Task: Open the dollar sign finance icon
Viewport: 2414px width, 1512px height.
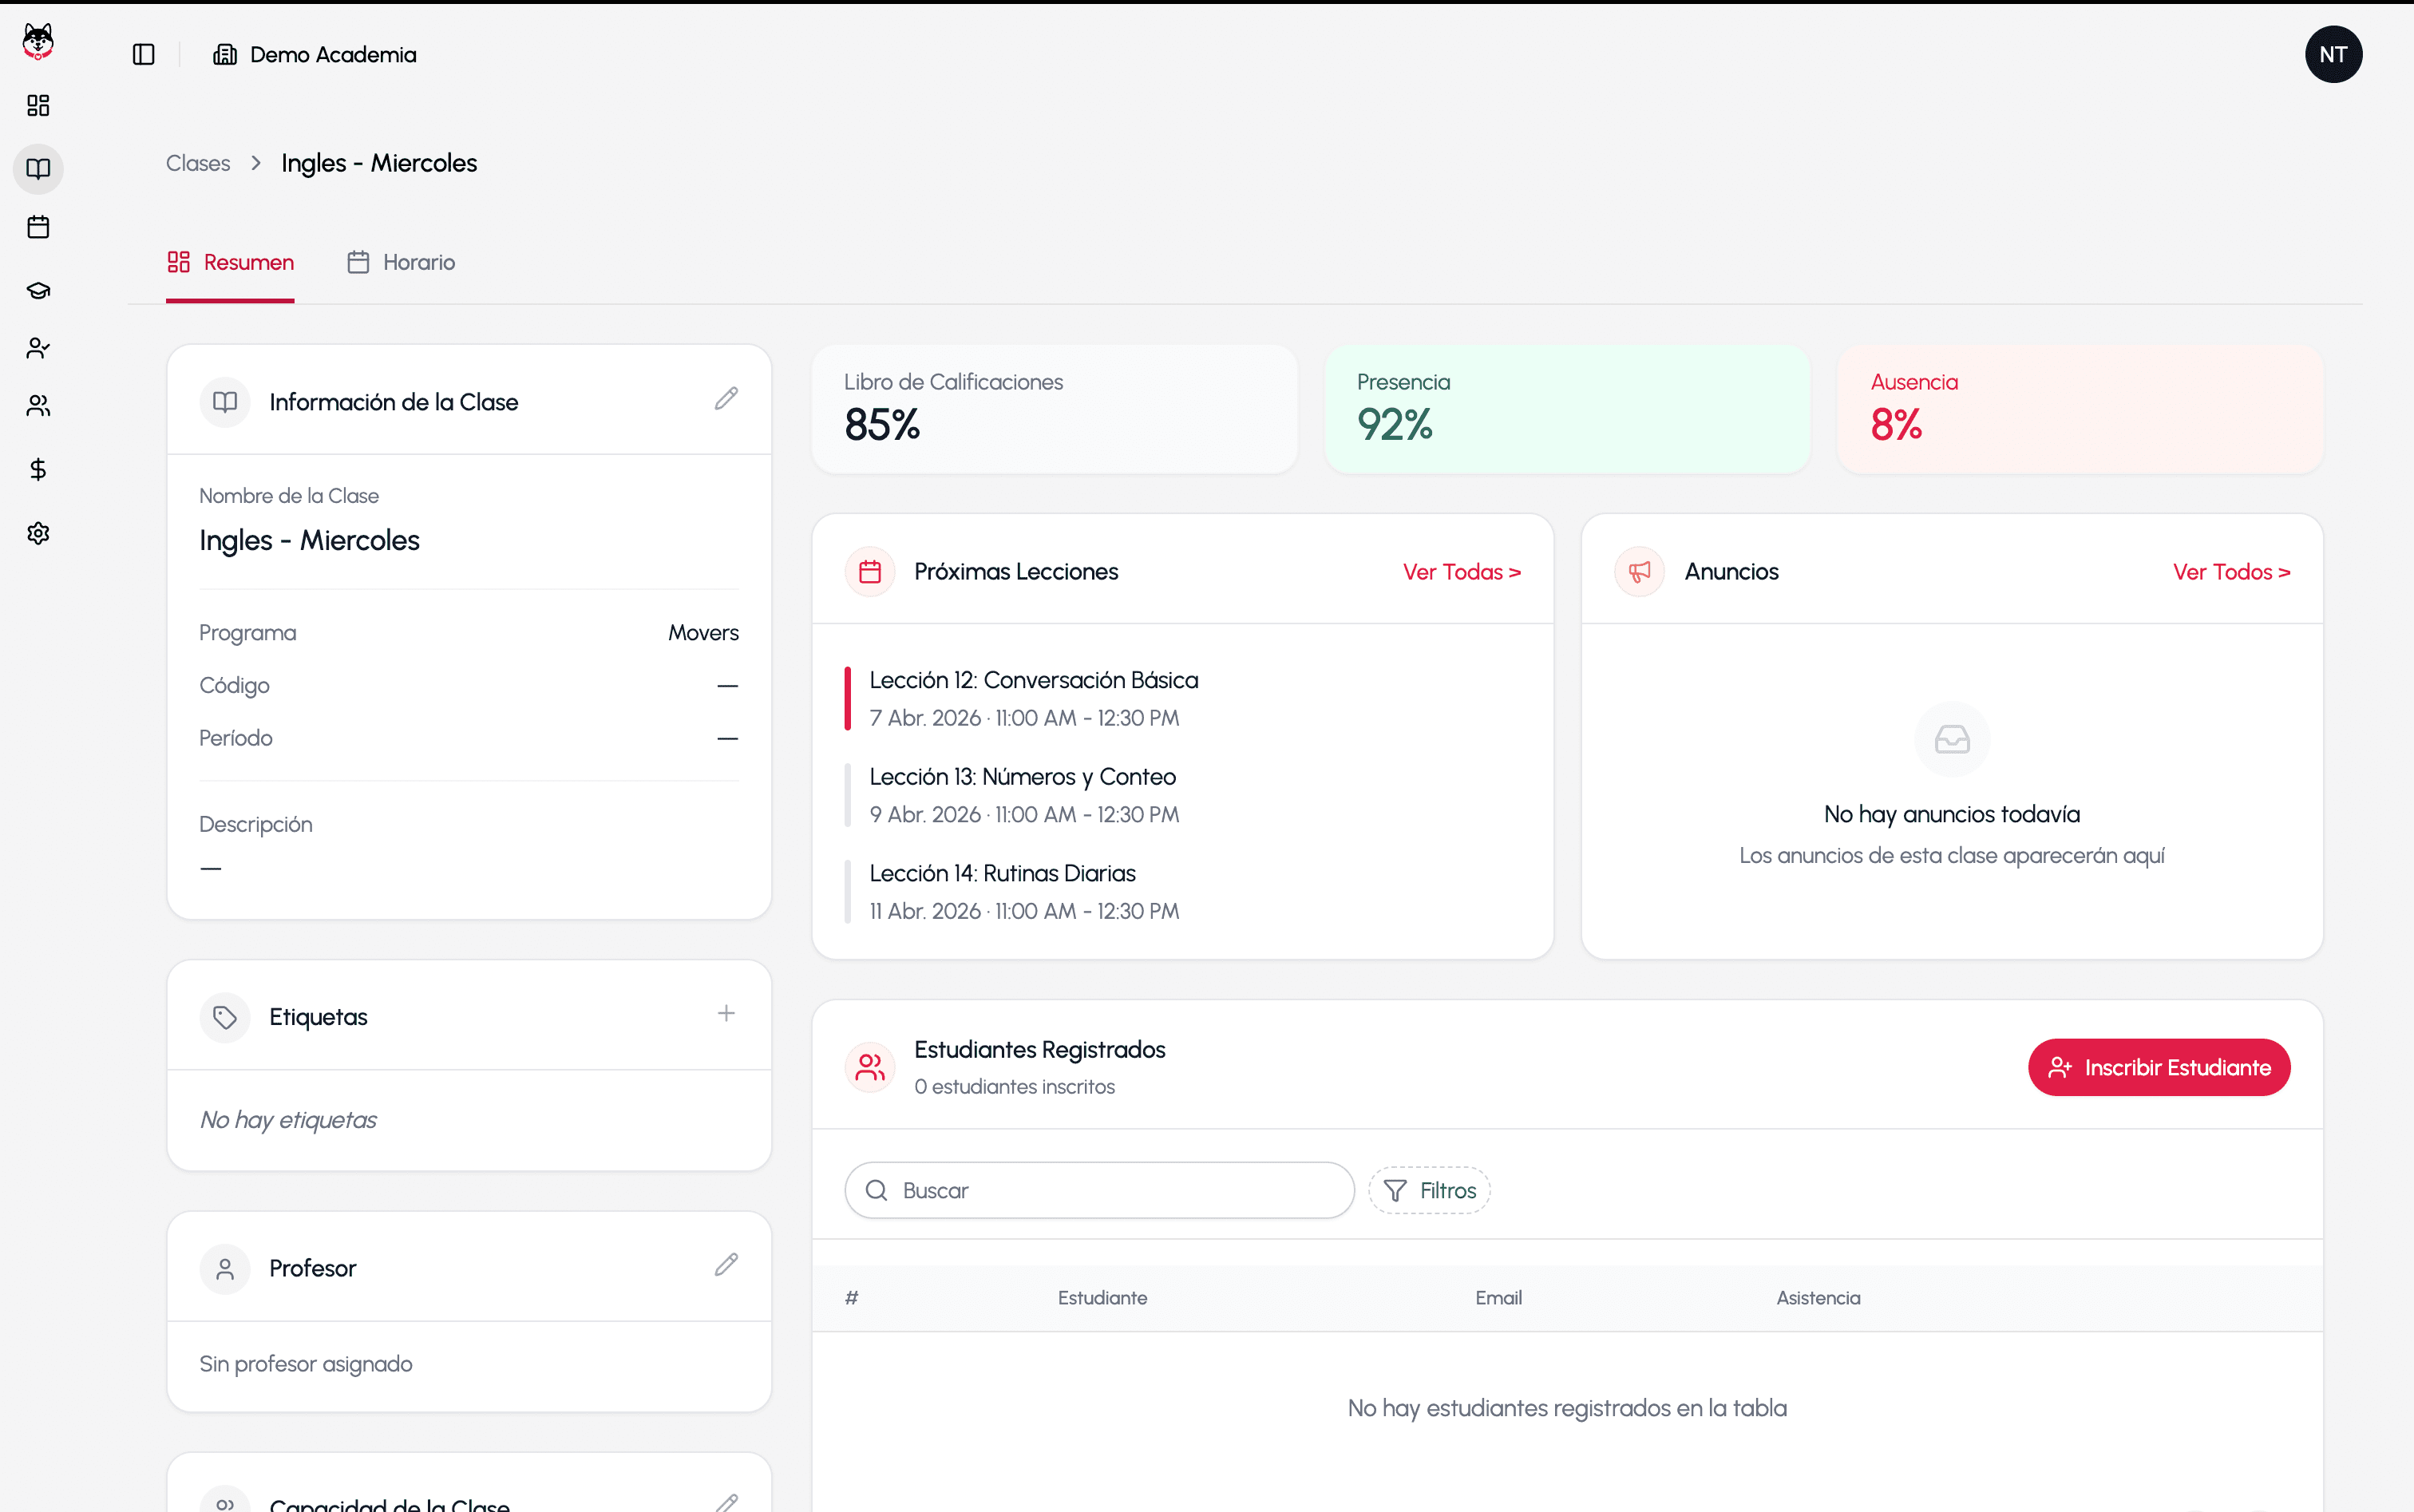Action: [38, 469]
